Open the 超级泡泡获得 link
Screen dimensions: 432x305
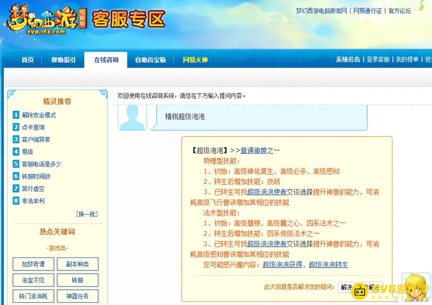[282, 264]
